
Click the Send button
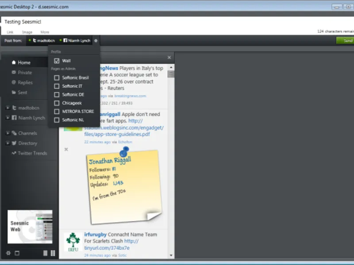pos(345,41)
